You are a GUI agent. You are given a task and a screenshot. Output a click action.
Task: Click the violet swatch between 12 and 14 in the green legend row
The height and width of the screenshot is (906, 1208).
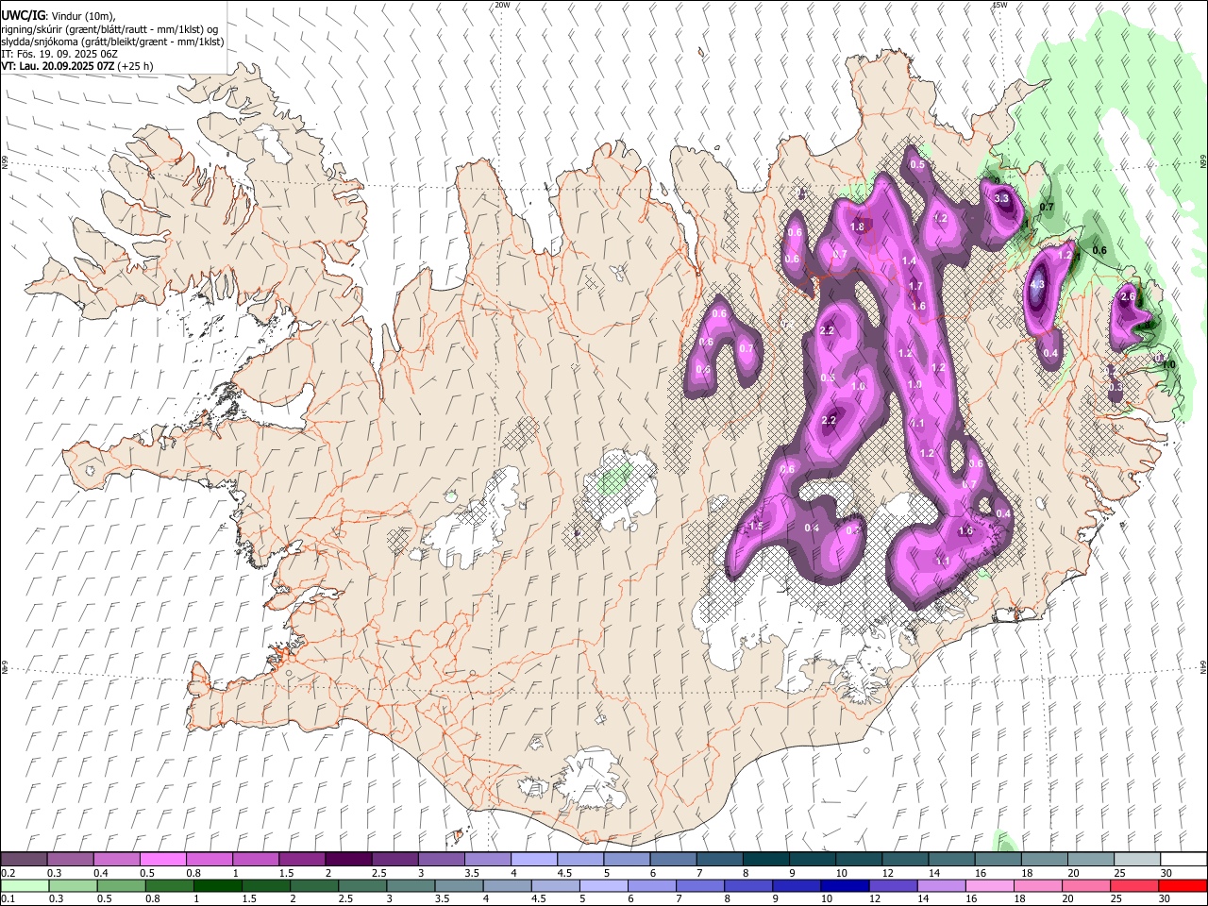[x=892, y=885]
